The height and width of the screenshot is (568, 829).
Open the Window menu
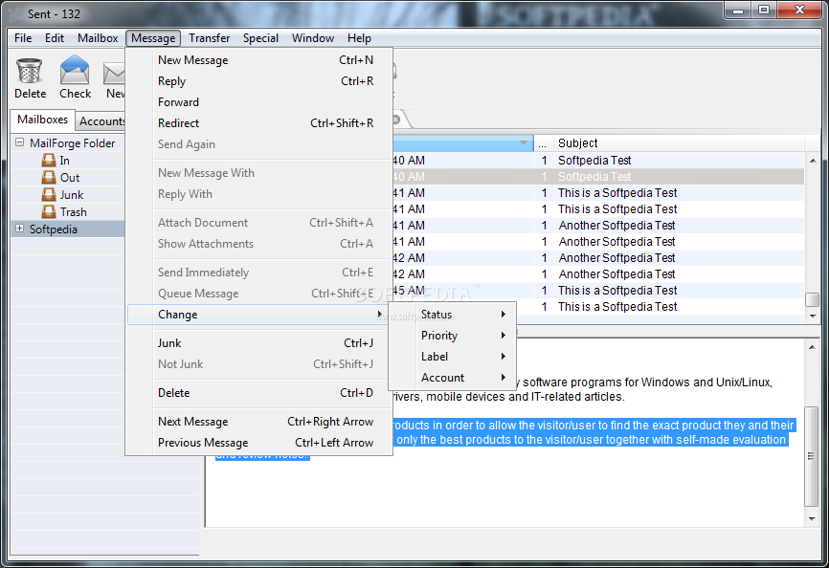pos(313,38)
